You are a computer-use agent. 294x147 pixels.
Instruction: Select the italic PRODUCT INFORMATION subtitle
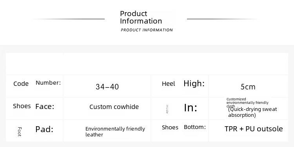[147, 30]
